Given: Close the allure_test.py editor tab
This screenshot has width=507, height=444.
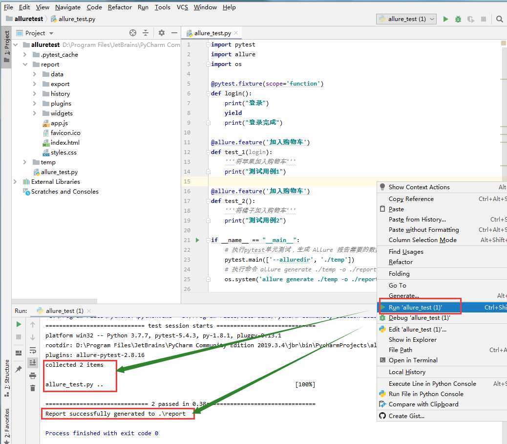Looking at the screenshot, I should (236, 33).
